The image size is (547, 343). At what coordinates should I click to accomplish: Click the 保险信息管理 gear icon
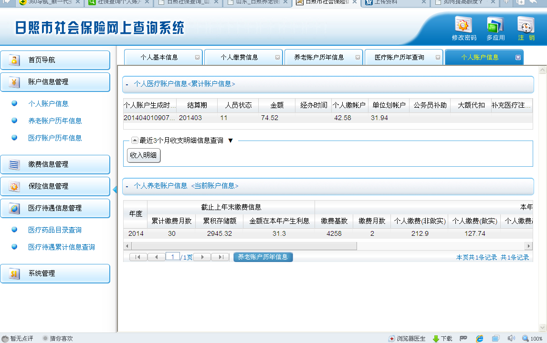point(14,186)
